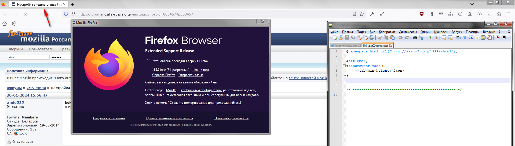Open Политика приватности link
Screen dimensions: 515x146
[x=231, y=118]
